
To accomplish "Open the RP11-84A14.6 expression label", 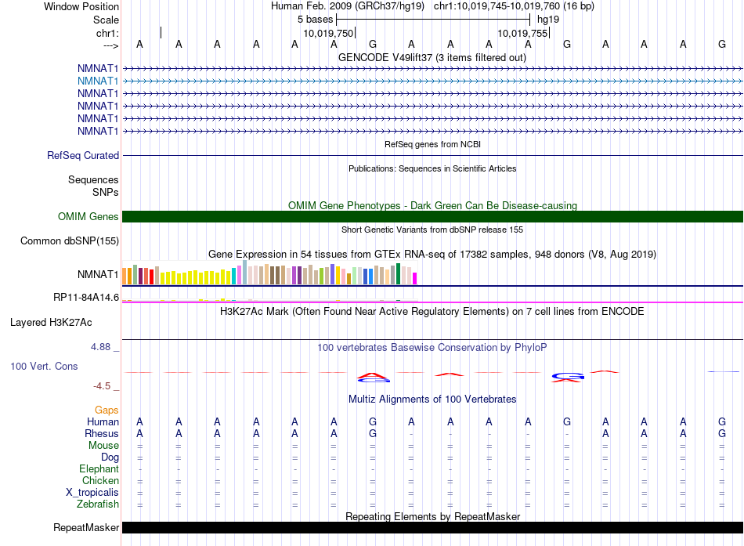I will click(86, 298).
